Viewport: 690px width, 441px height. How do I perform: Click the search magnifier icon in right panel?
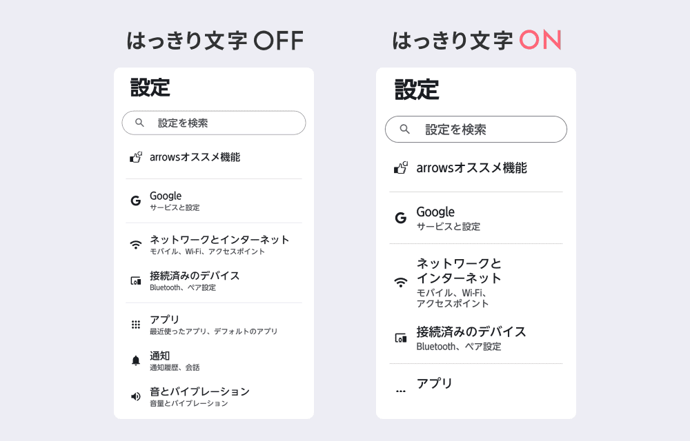tap(404, 129)
